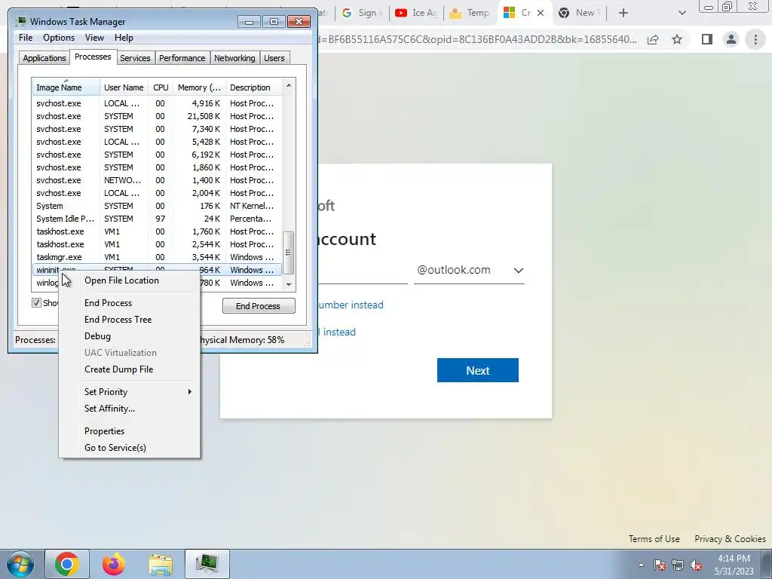Choose Properties in the context menu
772x579 pixels.
104,431
